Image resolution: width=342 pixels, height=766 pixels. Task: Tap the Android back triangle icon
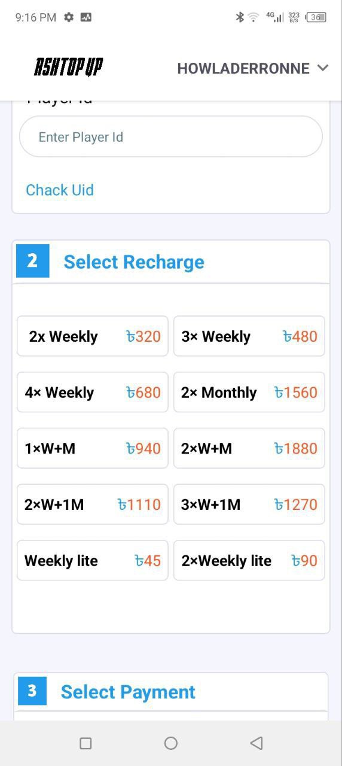pos(256,743)
